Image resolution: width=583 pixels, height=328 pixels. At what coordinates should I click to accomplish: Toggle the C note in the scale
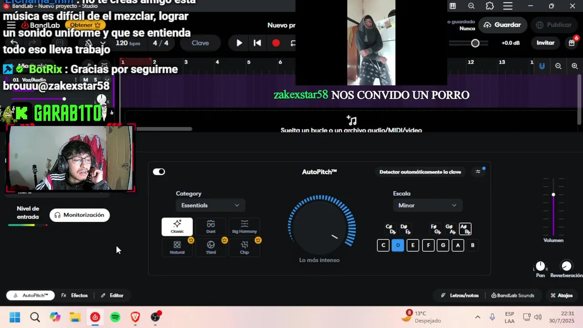click(383, 245)
